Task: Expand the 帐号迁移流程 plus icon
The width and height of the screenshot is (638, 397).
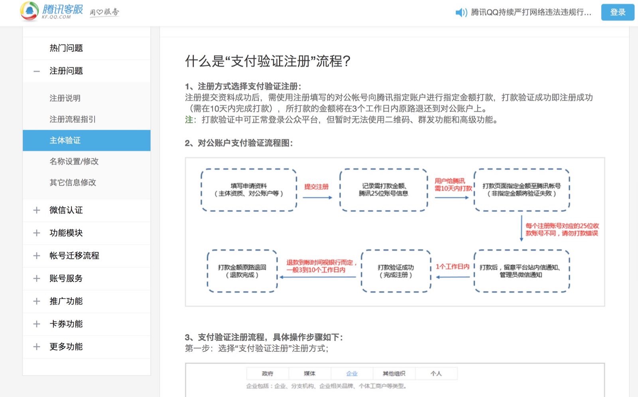Action: click(37, 255)
